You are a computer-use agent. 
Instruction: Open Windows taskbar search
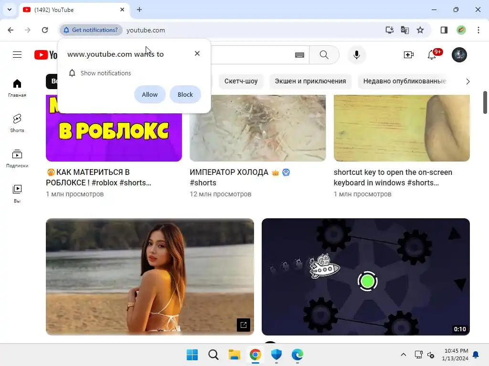213,355
